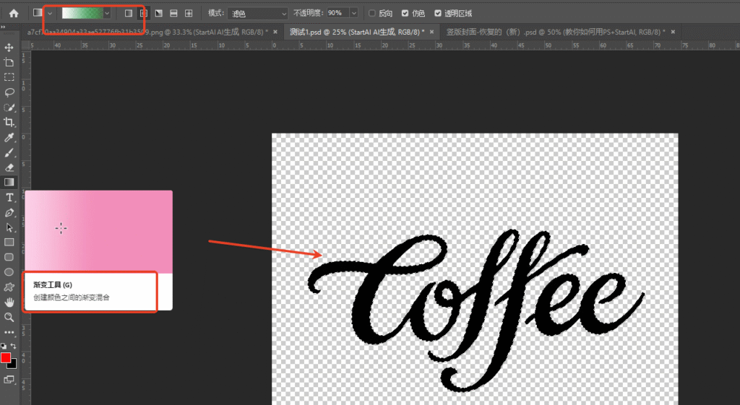Uncheck the 仿色 (Dither) checkbox
740x405 pixels.
pos(405,13)
